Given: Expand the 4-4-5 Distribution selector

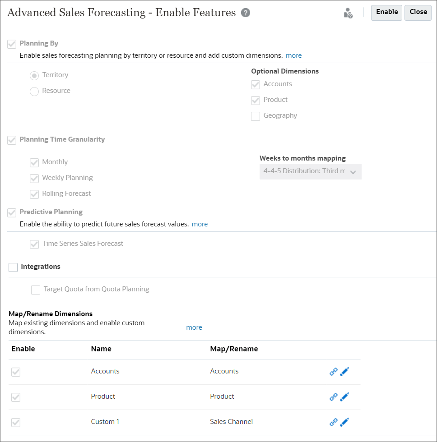Looking at the screenshot, I should (354, 171).
